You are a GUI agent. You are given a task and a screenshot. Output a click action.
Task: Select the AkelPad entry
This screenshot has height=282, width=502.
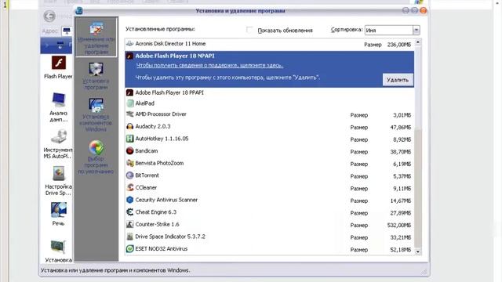click(x=269, y=103)
